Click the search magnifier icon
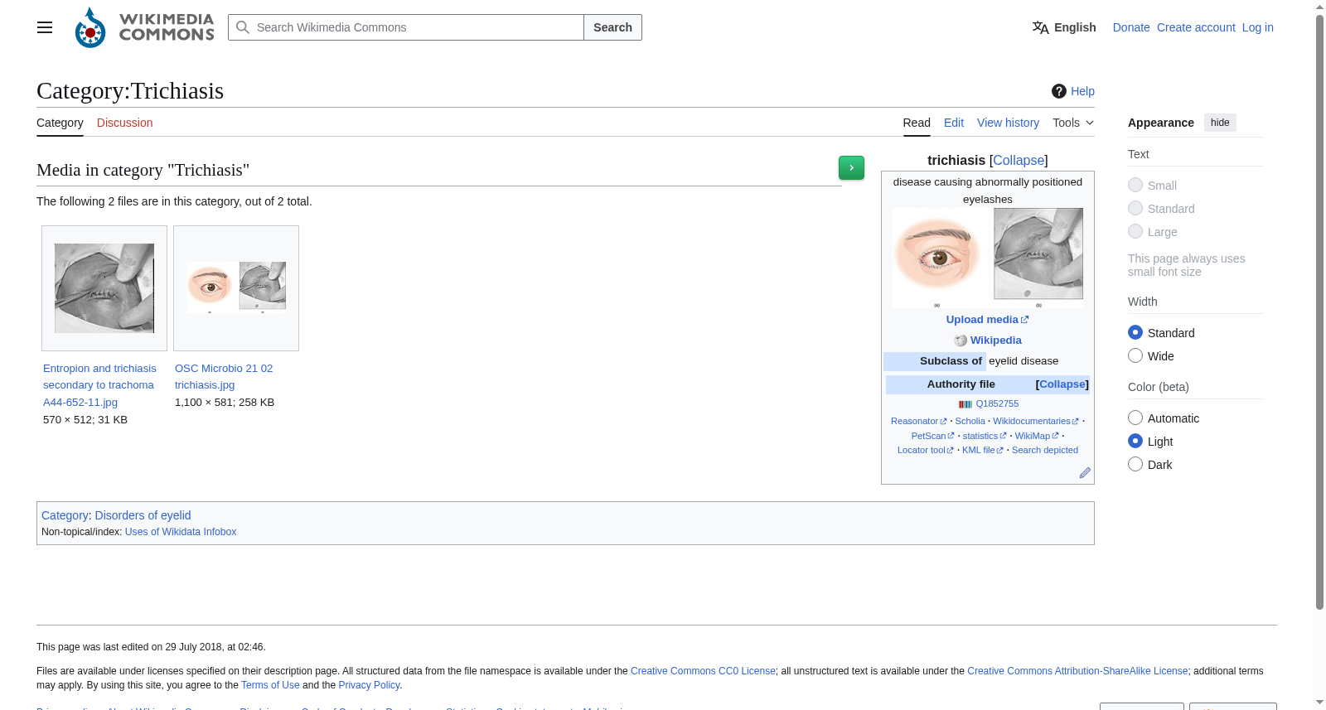 click(243, 27)
